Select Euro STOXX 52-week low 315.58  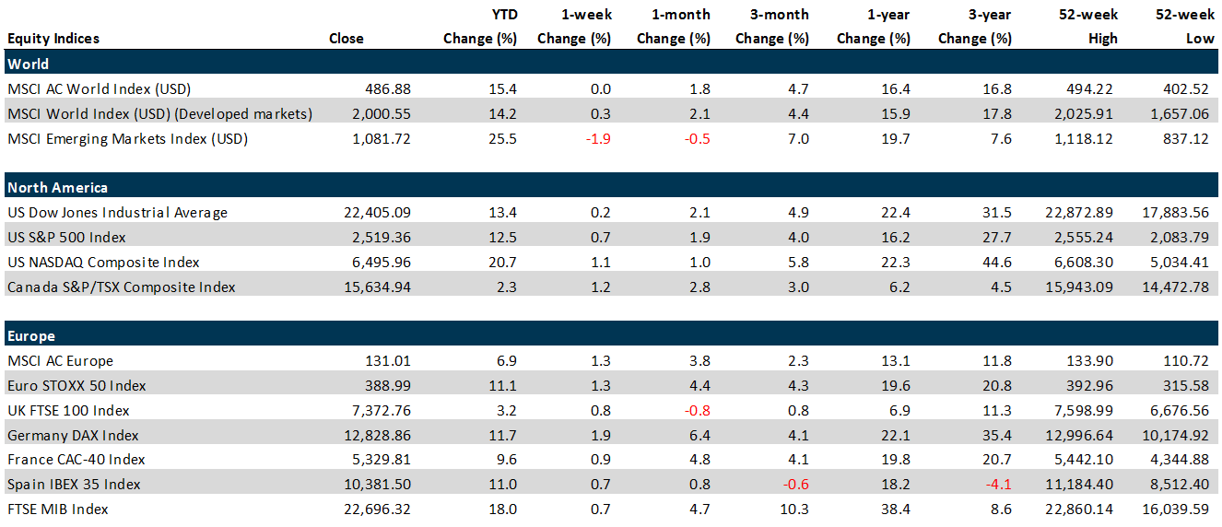click(x=1186, y=386)
